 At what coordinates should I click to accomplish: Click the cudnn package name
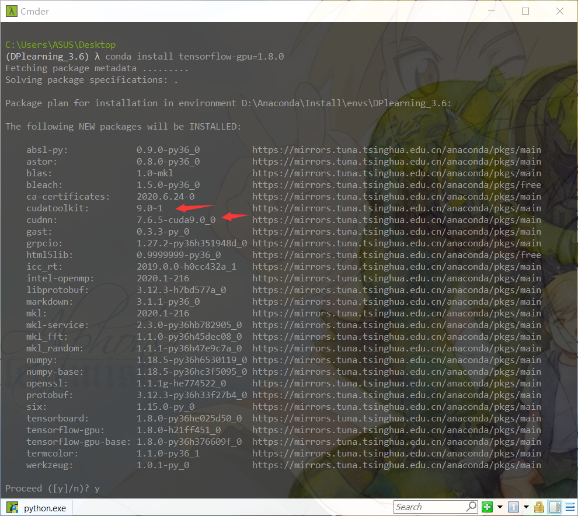click(x=41, y=220)
